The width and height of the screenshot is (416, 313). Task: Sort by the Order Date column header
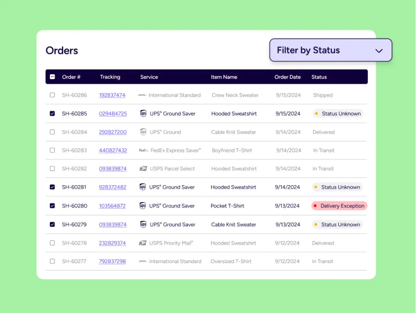click(288, 77)
